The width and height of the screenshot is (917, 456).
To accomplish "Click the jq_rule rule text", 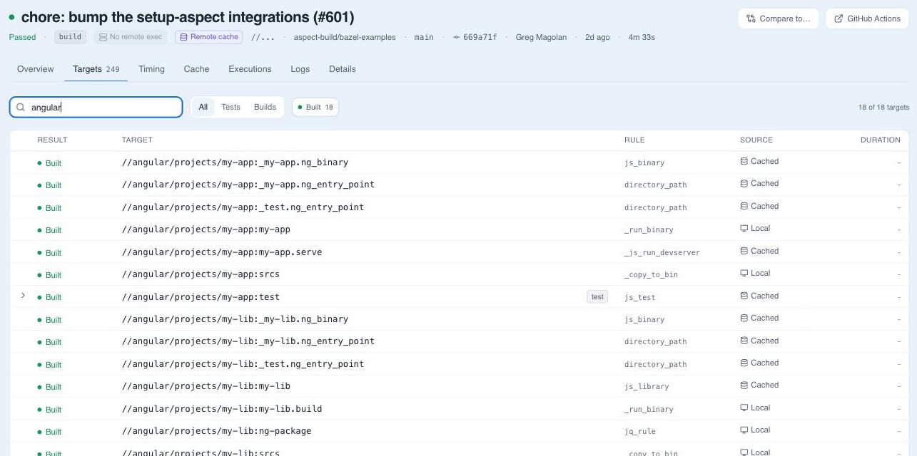I will click(640, 431).
